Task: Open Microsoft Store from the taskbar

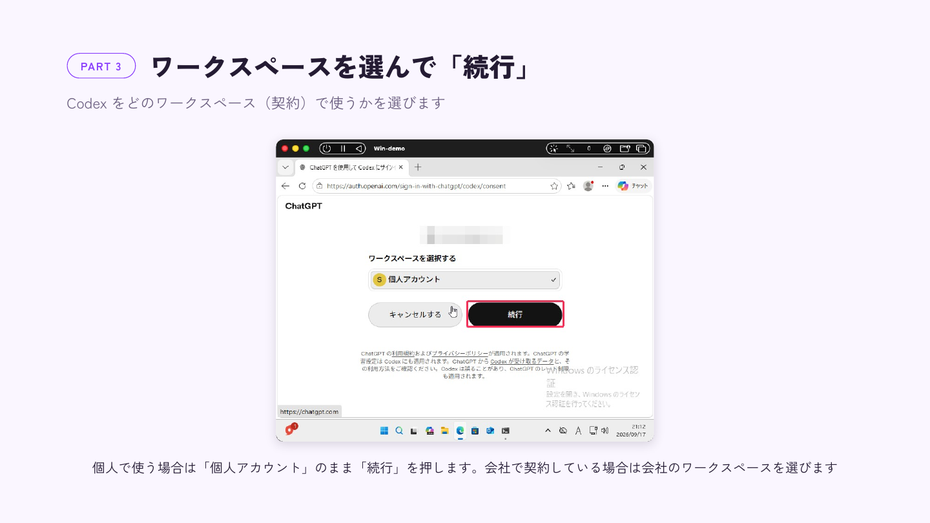Action: pyautogui.click(x=475, y=431)
